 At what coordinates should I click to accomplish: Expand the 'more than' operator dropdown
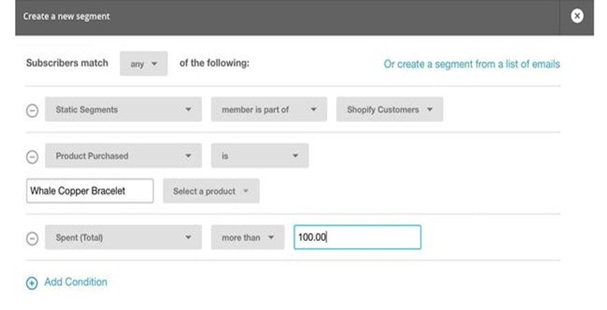248,238
